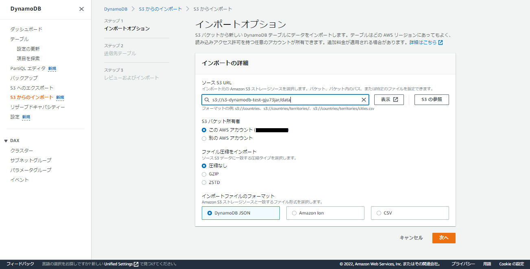Screen dimensions: 530x269
Task: Click the キャンセル button
Action: [411, 238]
